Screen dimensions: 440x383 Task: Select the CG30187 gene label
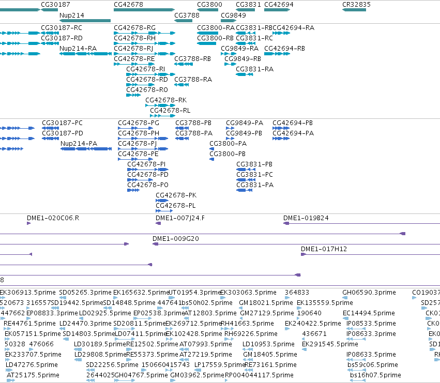coord(55,5)
